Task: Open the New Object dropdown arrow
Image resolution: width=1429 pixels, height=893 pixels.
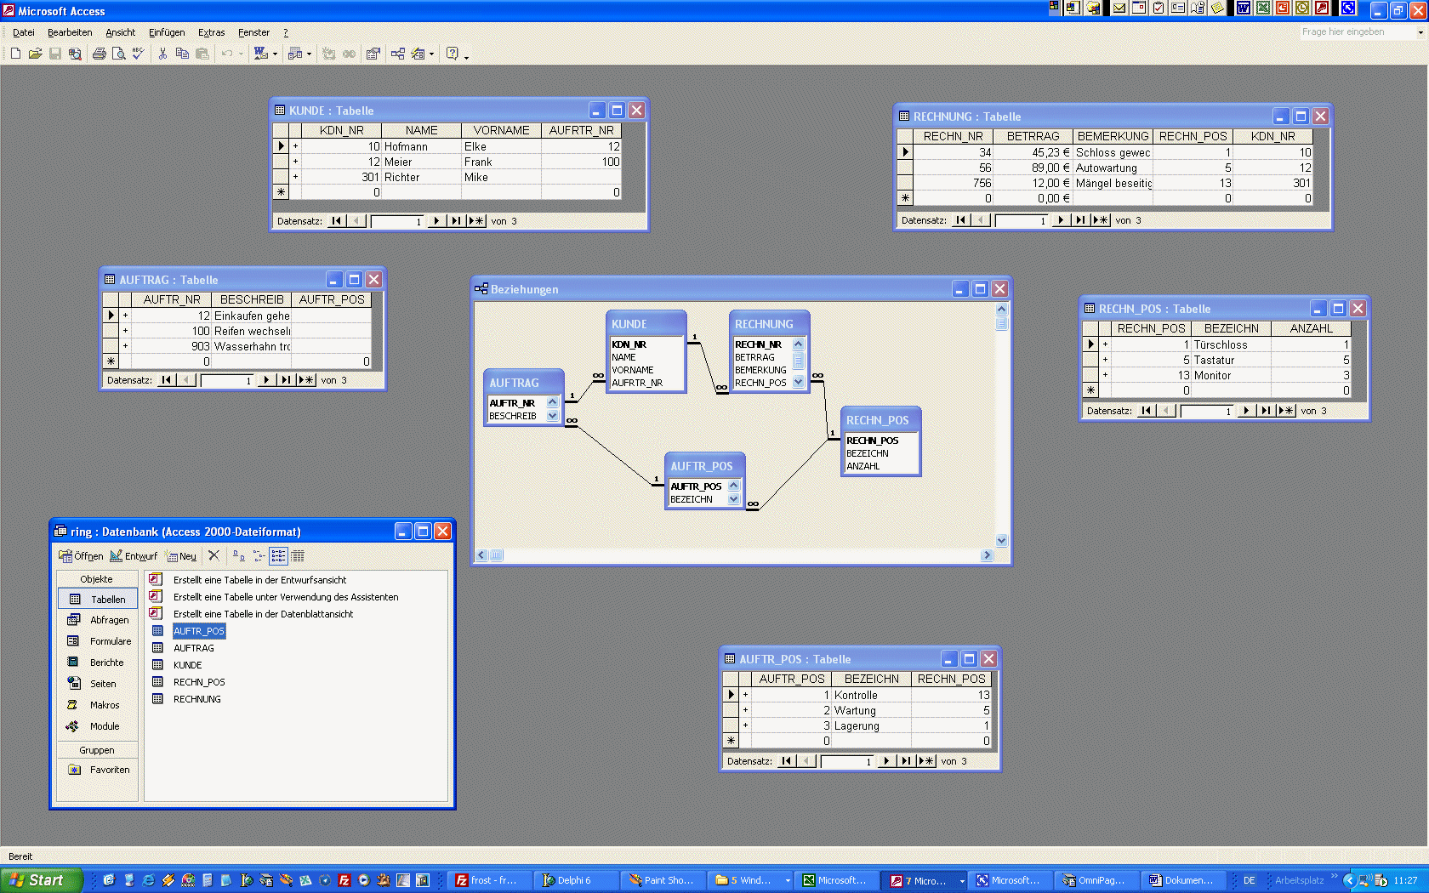Action: [x=431, y=54]
